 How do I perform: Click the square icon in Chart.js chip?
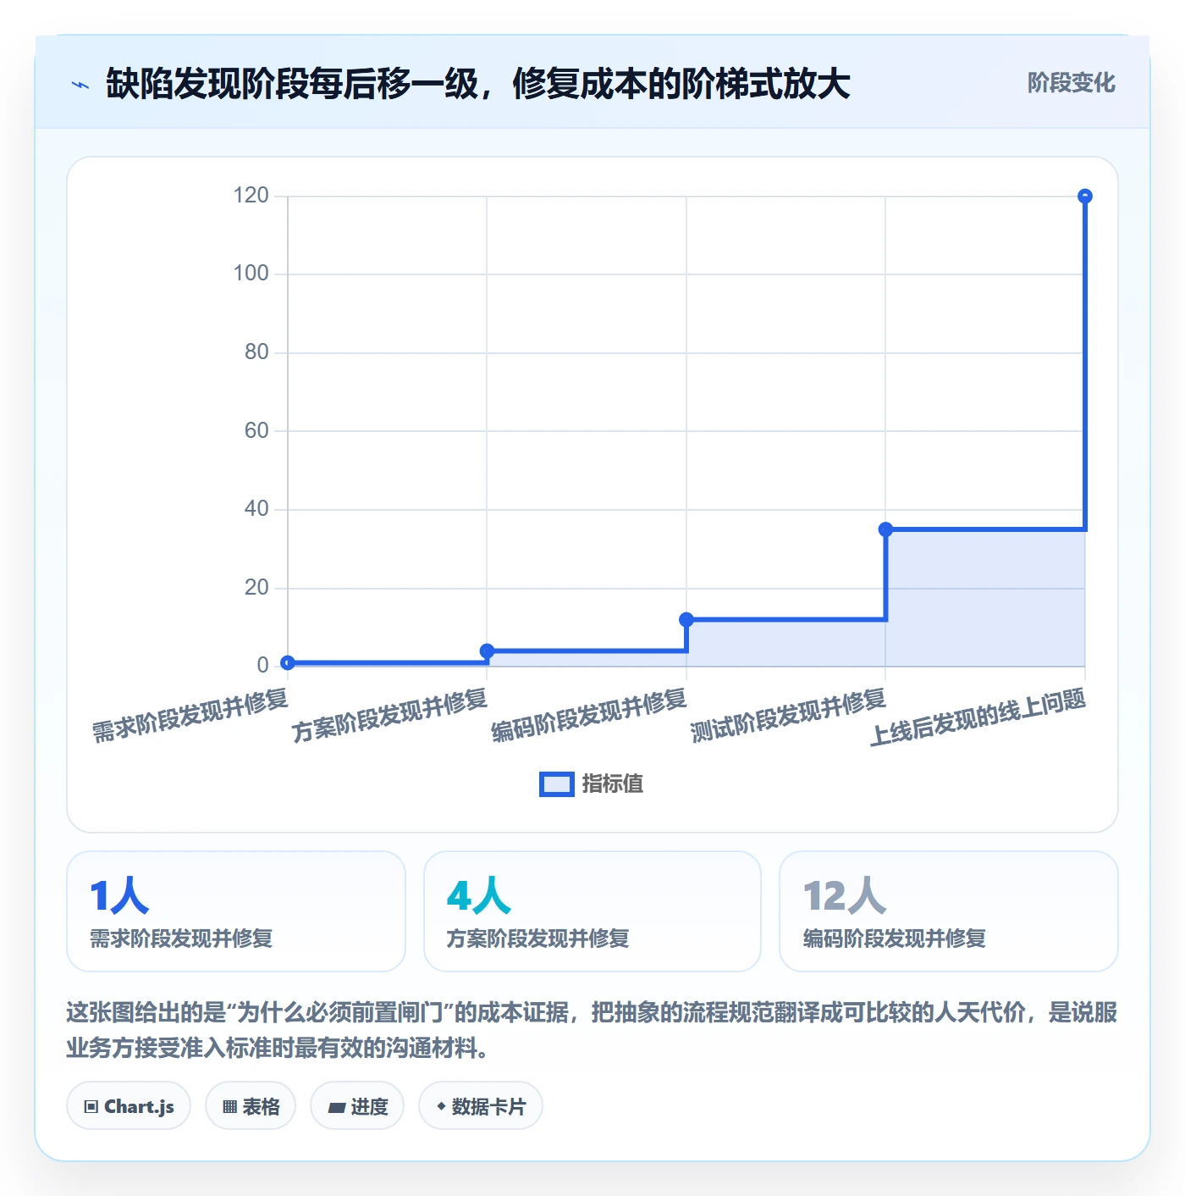pos(91,1106)
